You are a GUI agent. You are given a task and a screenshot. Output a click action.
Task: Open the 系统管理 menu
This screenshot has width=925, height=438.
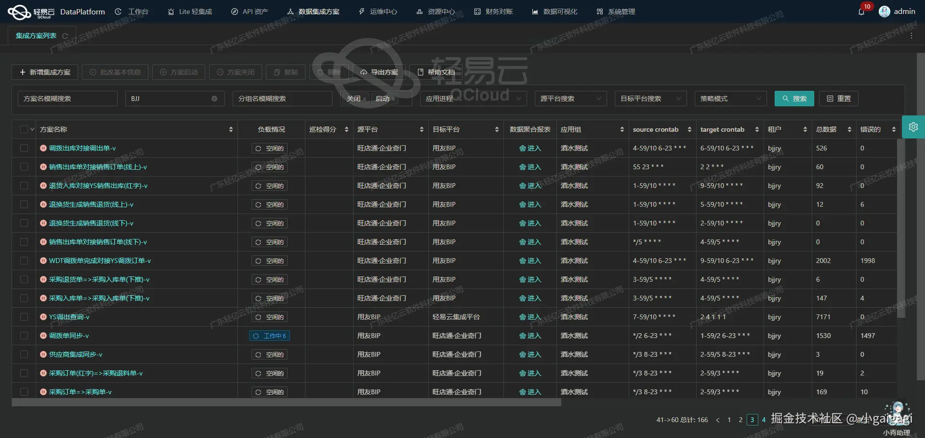(x=616, y=12)
